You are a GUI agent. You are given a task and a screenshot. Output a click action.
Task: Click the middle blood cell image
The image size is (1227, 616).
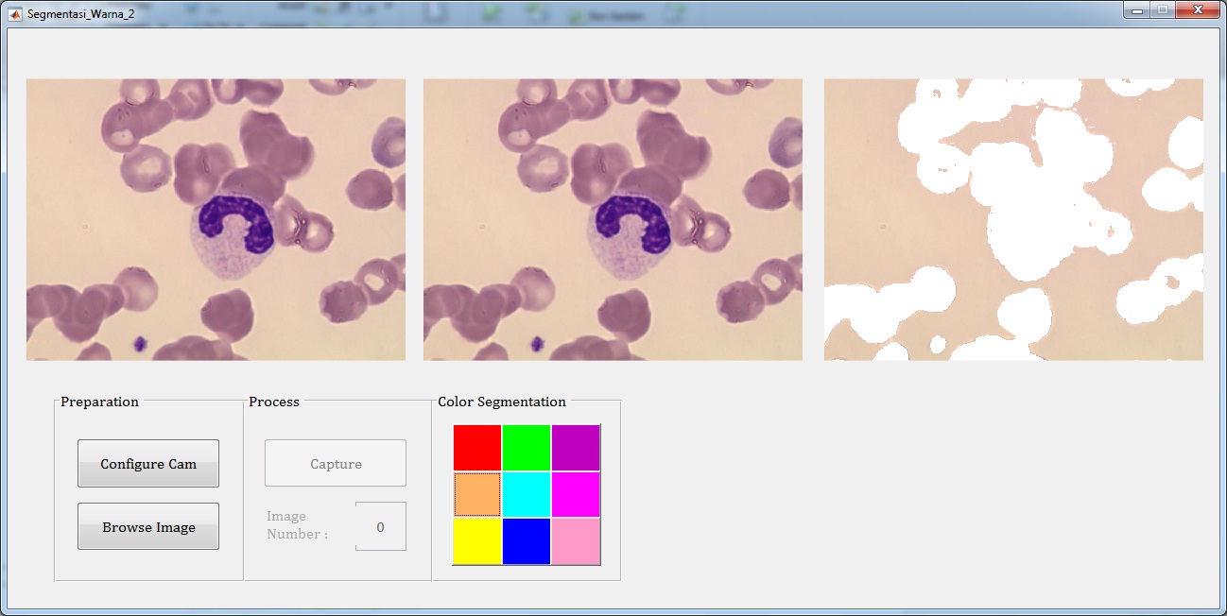(x=613, y=219)
